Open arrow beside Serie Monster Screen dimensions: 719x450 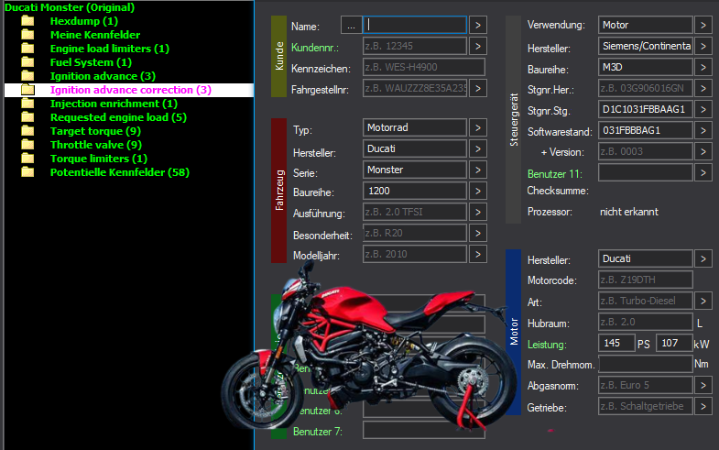478,170
